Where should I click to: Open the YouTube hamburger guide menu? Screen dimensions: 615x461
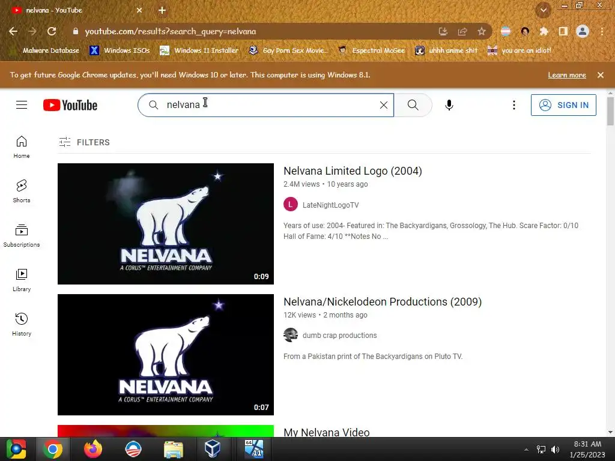pos(22,105)
